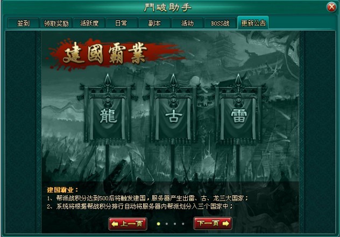Close the 鬥破助手 window with red X

331,8
